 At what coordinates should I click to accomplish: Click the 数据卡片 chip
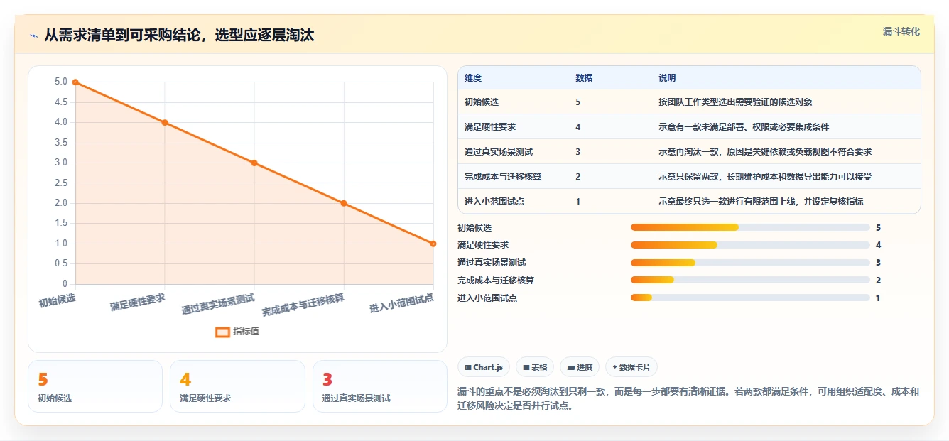click(631, 367)
